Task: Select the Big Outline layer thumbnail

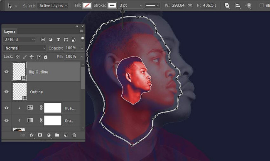Action: point(19,71)
